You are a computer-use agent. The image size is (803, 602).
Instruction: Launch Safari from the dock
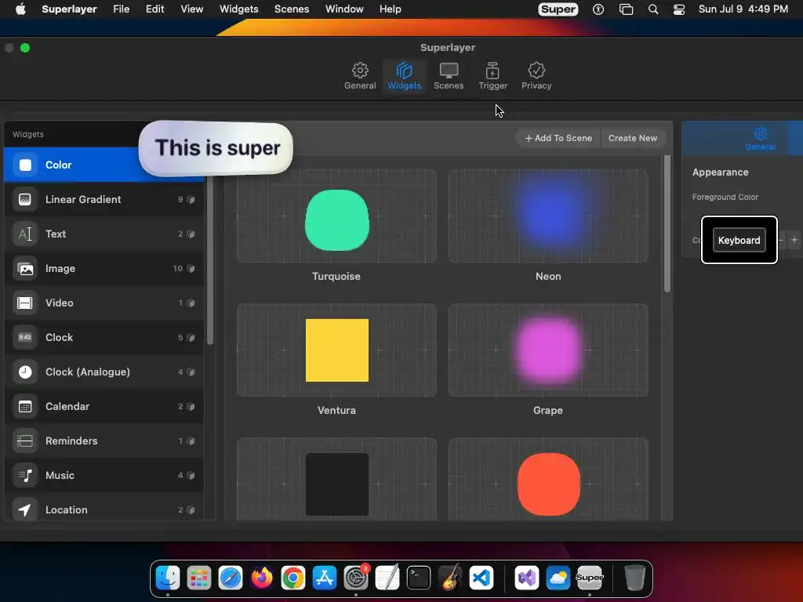pyautogui.click(x=231, y=578)
